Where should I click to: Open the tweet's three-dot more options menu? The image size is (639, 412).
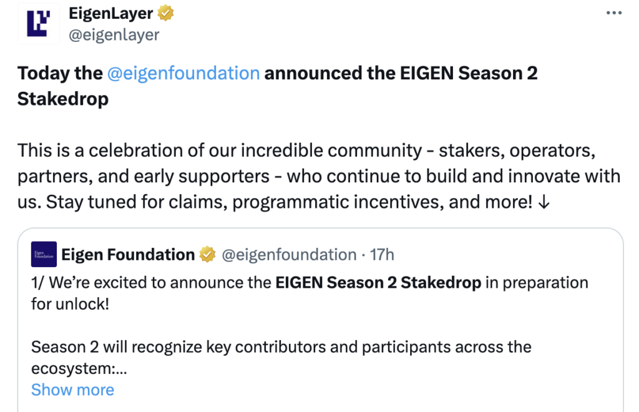[614, 13]
